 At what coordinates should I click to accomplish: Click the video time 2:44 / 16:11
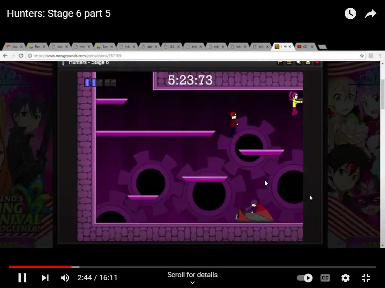(x=97, y=278)
